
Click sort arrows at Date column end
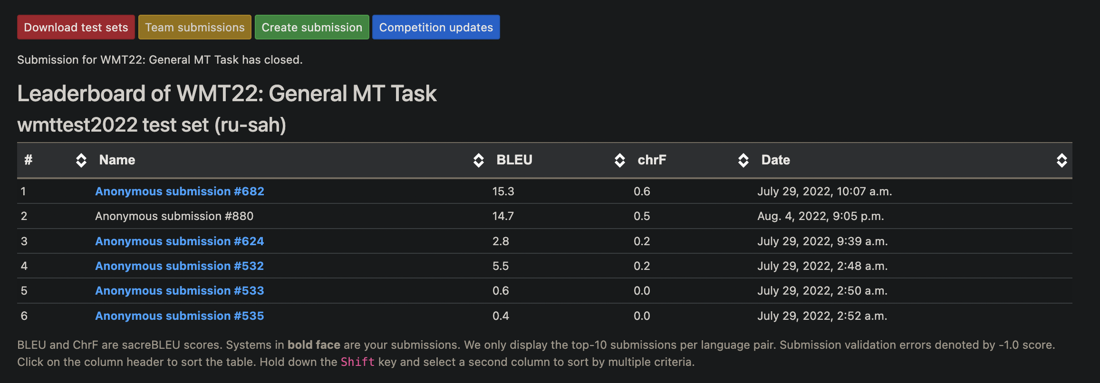pyautogui.click(x=1062, y=160)
